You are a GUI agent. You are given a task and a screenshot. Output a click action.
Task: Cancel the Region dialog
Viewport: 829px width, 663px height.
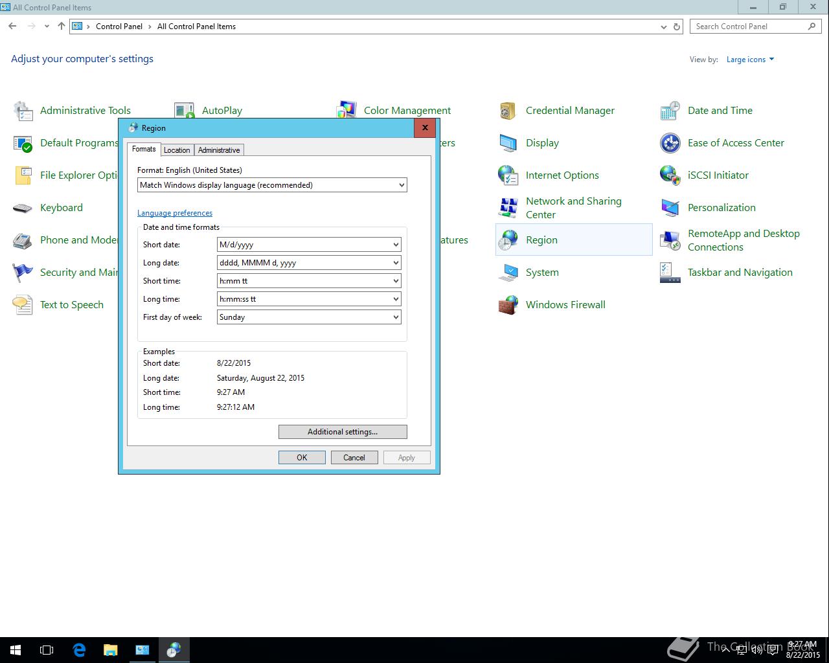click(354, 458)
